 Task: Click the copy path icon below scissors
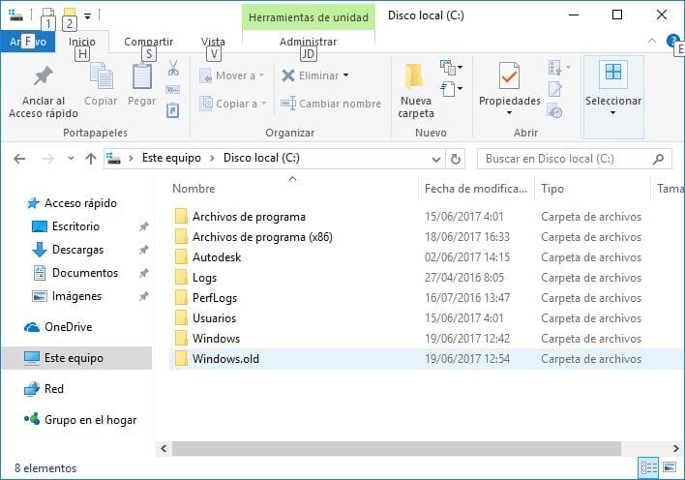pos(173,90)
